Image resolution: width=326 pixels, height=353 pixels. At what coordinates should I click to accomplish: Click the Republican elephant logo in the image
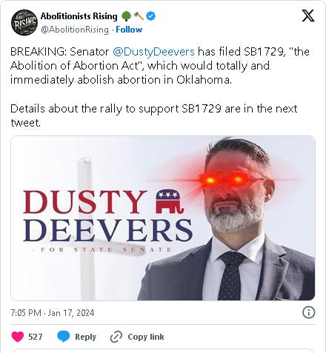coord(170,202)
